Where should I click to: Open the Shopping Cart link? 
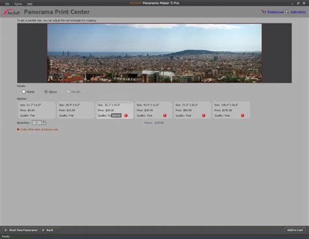tap(276, 12)
